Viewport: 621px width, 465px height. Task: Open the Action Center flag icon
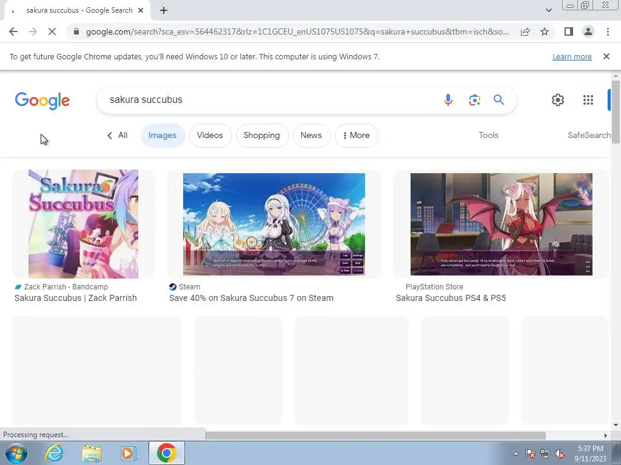point(530,453)
